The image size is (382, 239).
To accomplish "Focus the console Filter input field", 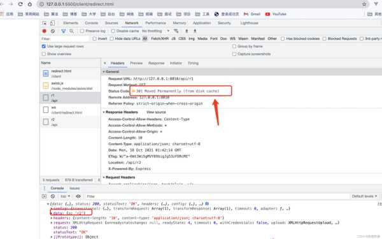I will click(x=217, y=196).
